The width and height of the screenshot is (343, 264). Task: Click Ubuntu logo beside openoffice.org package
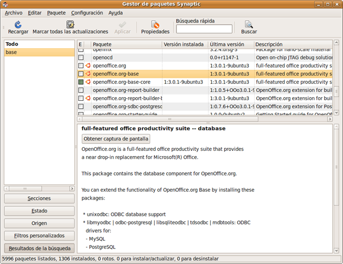pyautogui.click(x=88, y=66)
